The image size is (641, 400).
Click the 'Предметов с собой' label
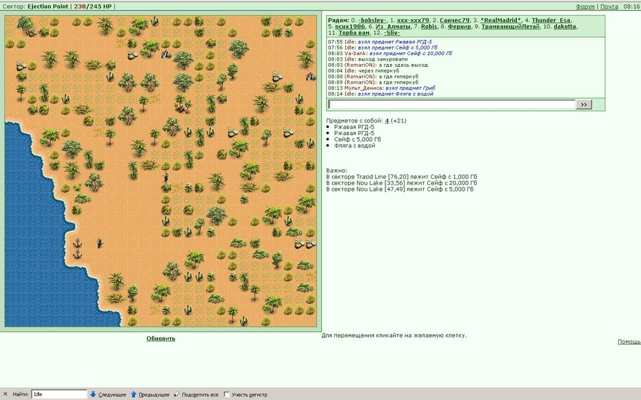tap(354, 120)
